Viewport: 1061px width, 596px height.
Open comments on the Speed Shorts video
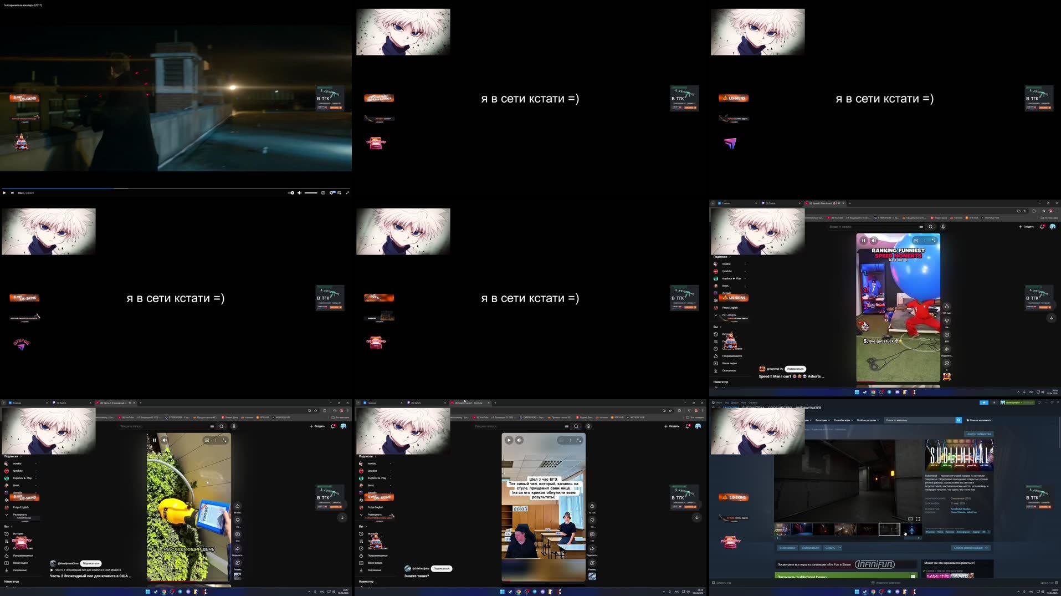click(946, 335)
